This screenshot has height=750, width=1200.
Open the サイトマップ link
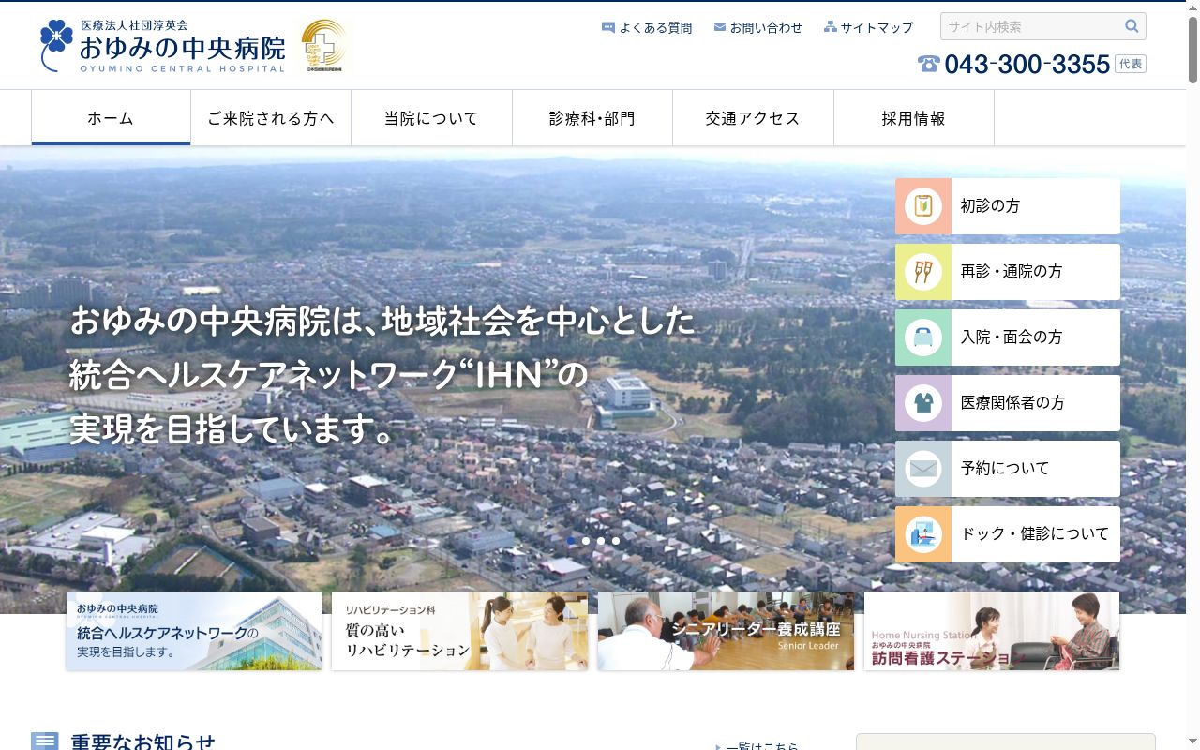coord(877,28)
